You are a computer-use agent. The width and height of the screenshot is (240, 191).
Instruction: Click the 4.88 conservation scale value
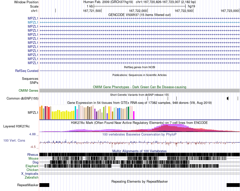(32, 134)
